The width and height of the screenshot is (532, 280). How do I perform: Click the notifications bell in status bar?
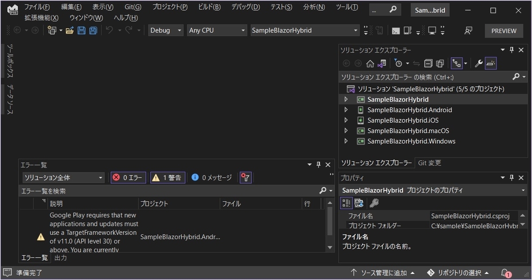pyautogui.click(x=505, y=272)
